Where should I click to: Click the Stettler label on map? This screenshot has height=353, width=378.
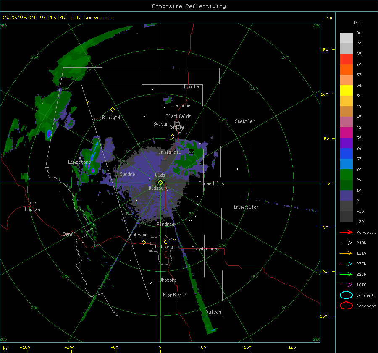245,121
